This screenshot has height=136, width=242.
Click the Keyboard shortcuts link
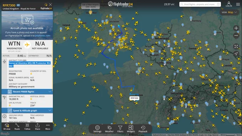pos(159,135)
